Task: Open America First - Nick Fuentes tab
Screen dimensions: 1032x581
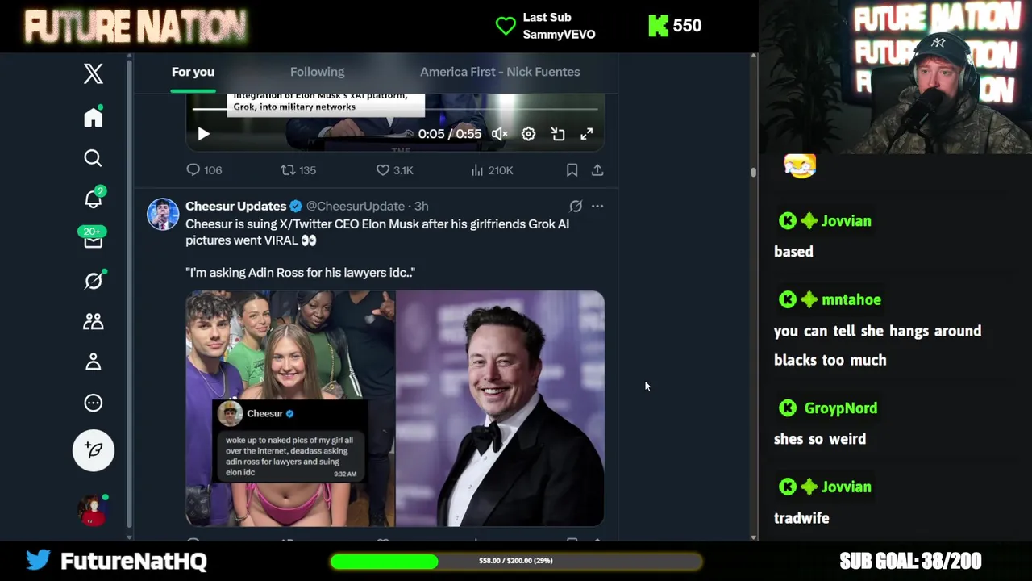Action: [500, 72]
